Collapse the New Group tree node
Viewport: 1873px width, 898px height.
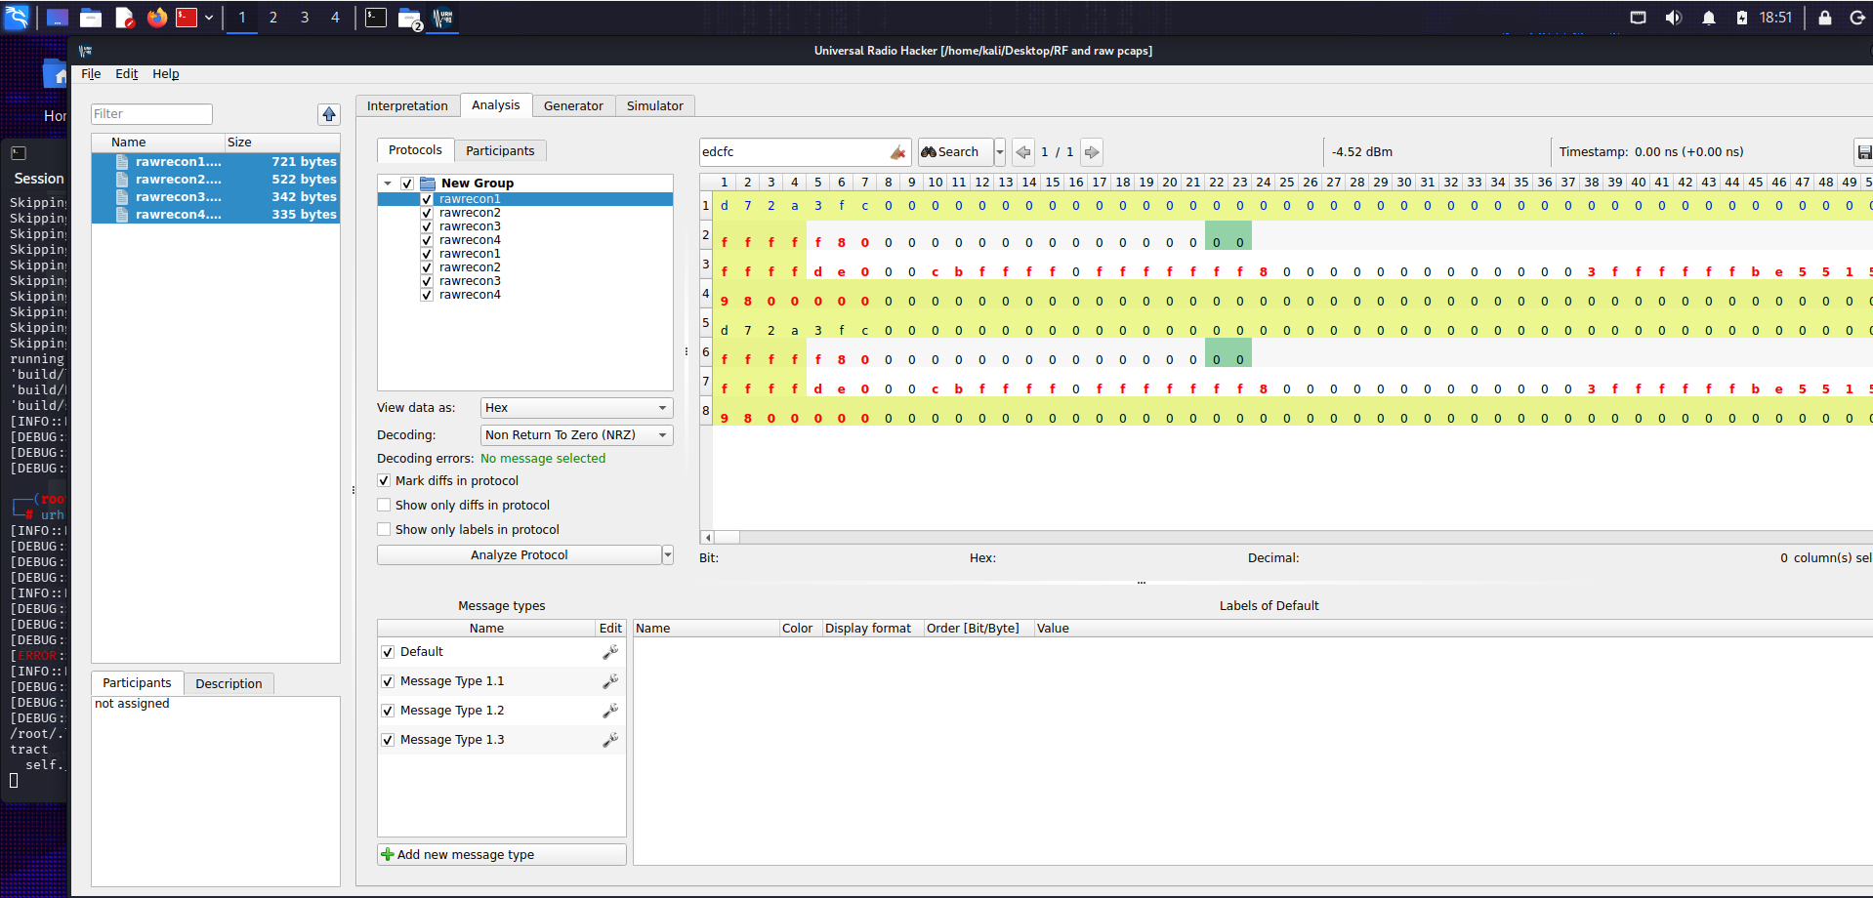coord(388,184)
